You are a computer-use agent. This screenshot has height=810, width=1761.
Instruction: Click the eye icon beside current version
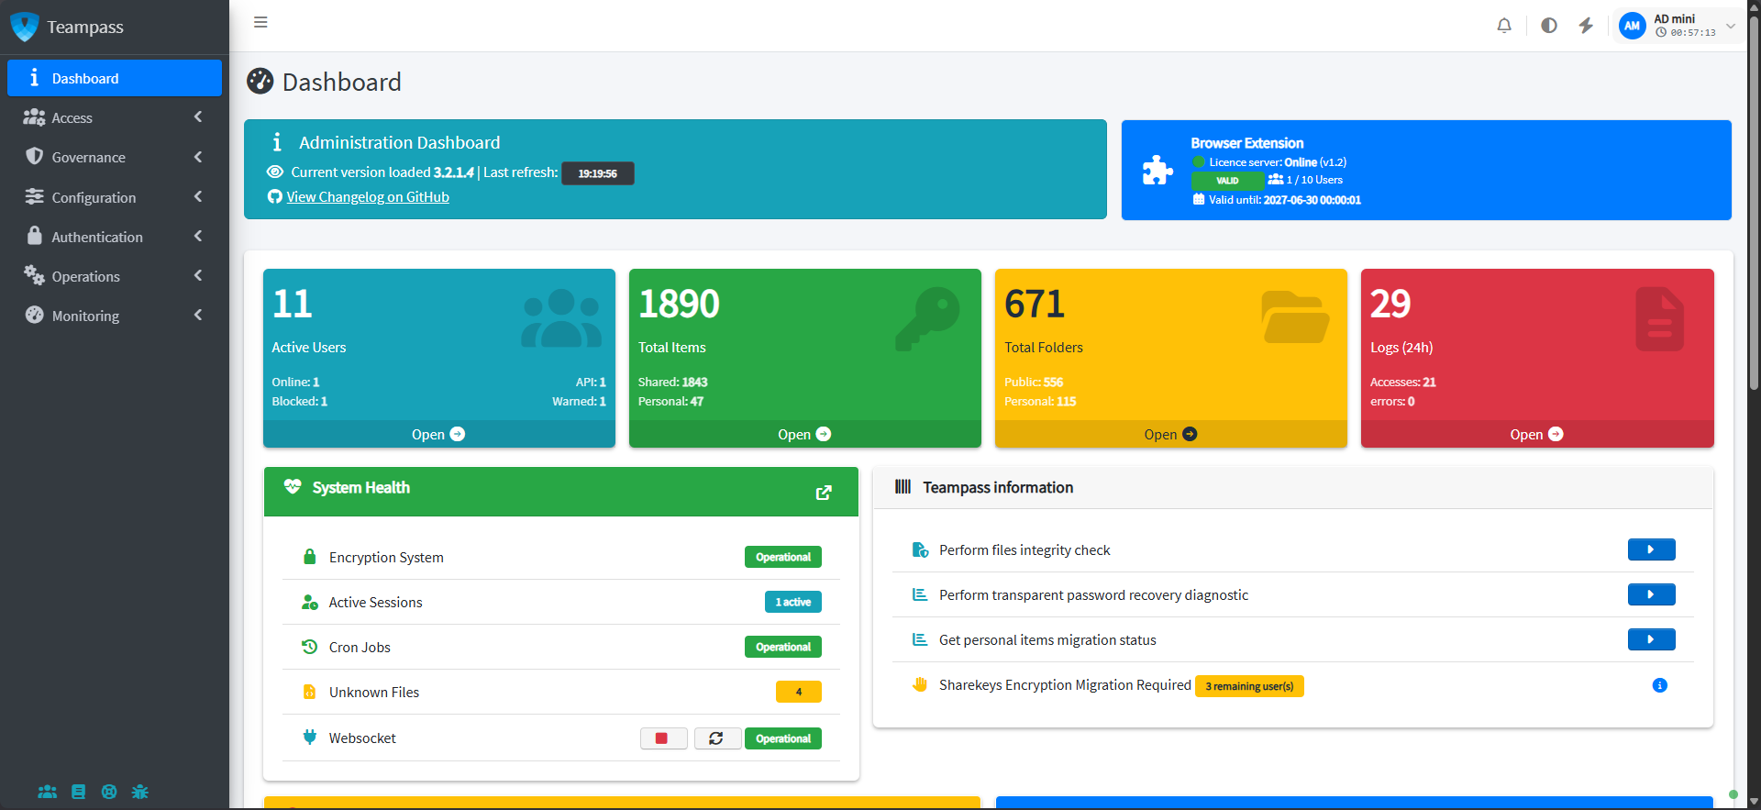(x=274, y=172)
